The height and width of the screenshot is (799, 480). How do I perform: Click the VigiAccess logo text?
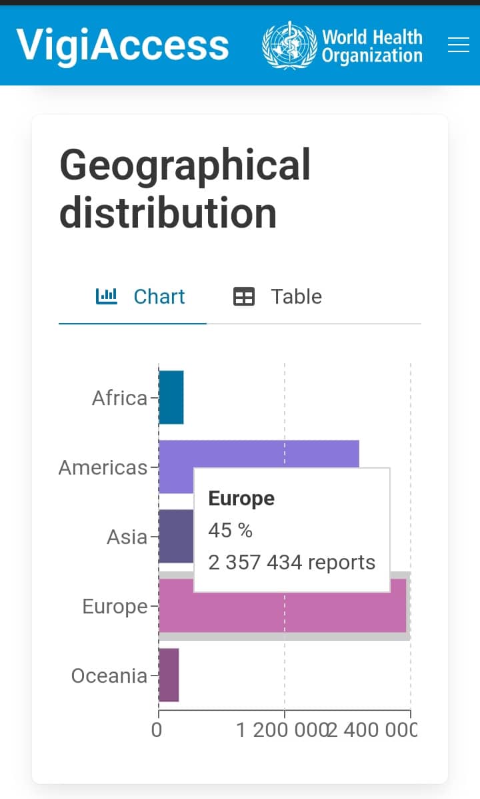pos(123,45)
